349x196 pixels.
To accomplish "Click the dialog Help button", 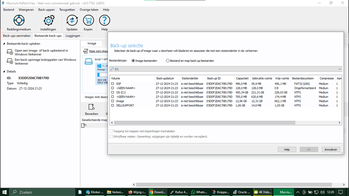I will pos(287,149).
